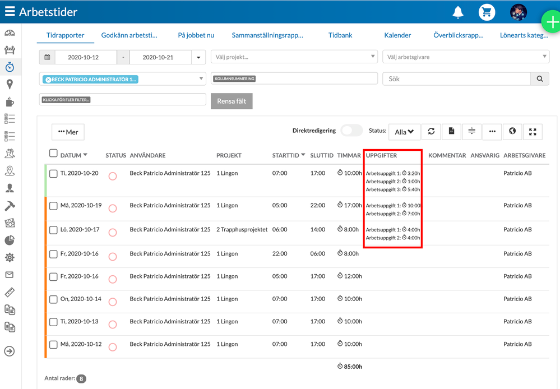This screenshot has height=389, width=560.
Task: Switch to the Tidbank tab
Action: pos(340,35)
